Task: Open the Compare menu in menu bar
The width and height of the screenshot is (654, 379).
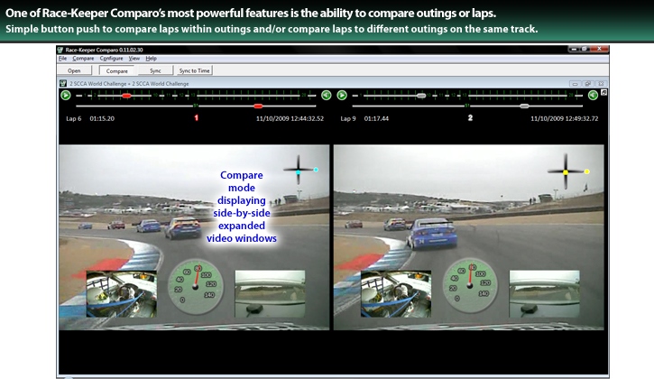Action: coord(82,58)
